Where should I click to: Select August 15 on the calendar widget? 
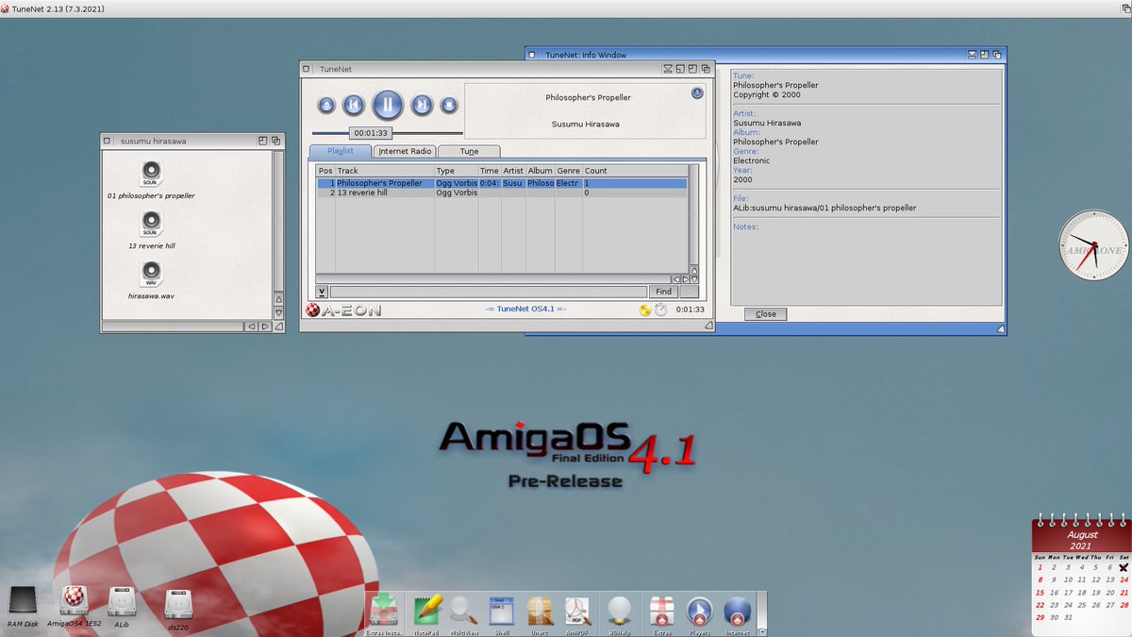1040,593
